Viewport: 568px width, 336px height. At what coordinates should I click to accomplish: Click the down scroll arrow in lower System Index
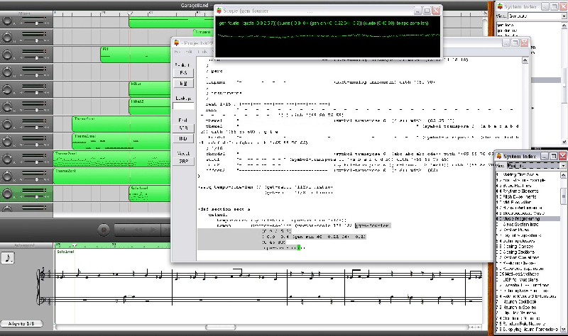(564, 330)
